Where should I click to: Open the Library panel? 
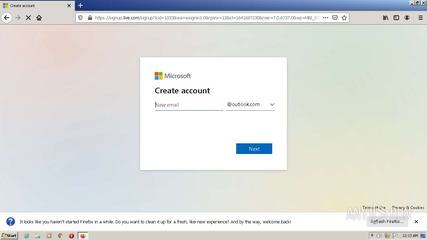coord(386,18)
